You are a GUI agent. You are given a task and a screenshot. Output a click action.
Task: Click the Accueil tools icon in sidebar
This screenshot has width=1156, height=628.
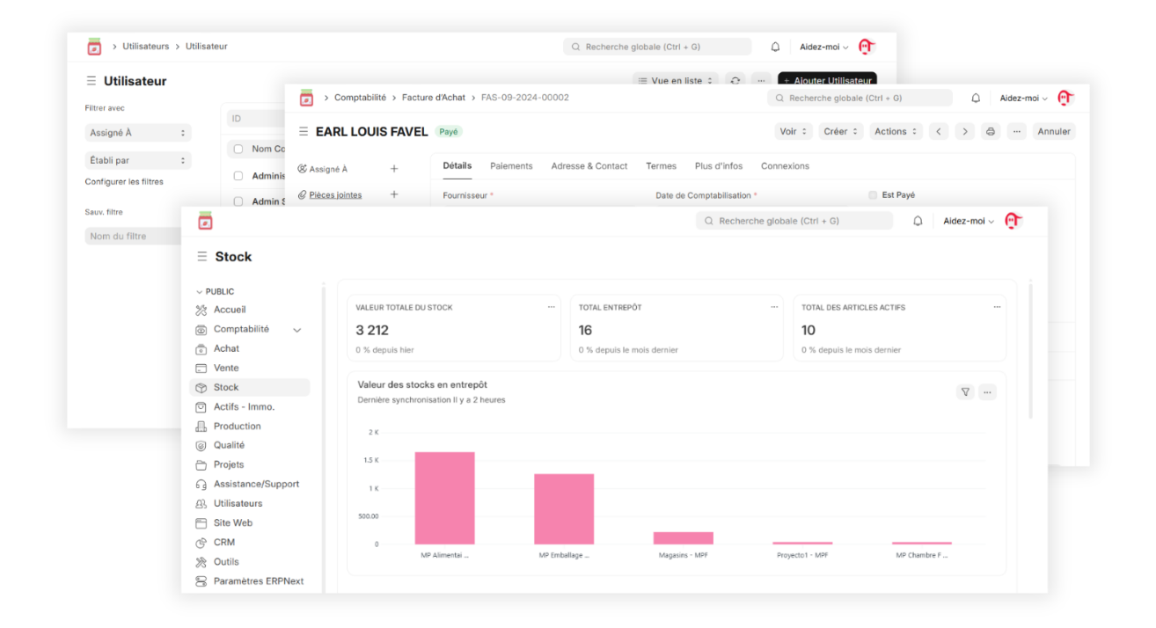pyautogui.click(x=201, y=310)
